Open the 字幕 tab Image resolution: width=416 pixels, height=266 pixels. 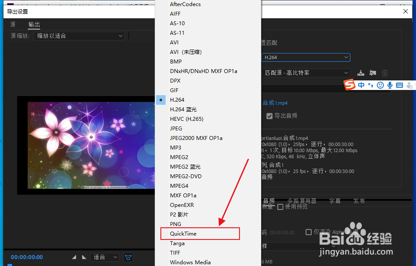[x=335, y=201]
